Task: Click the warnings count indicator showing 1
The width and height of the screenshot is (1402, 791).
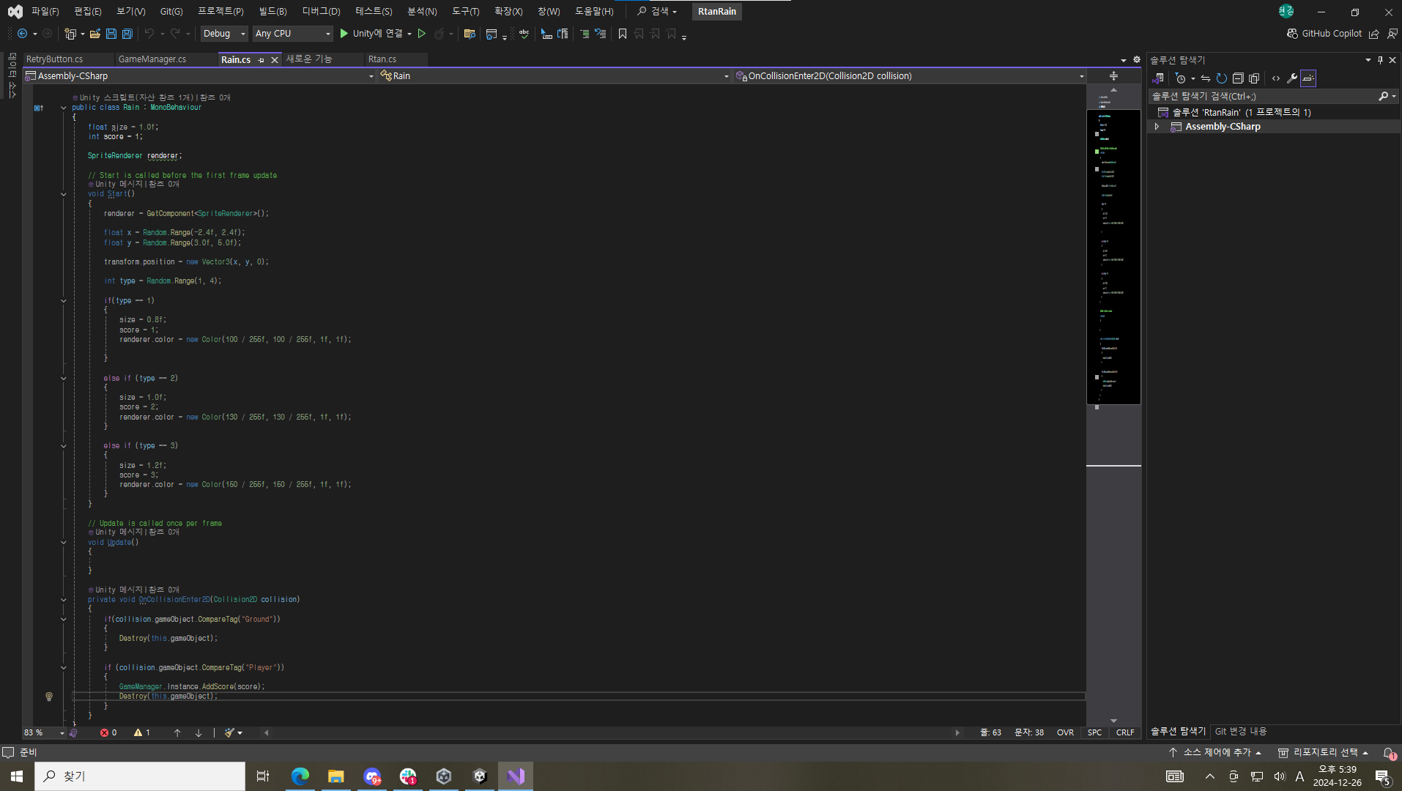Action: 142,733
